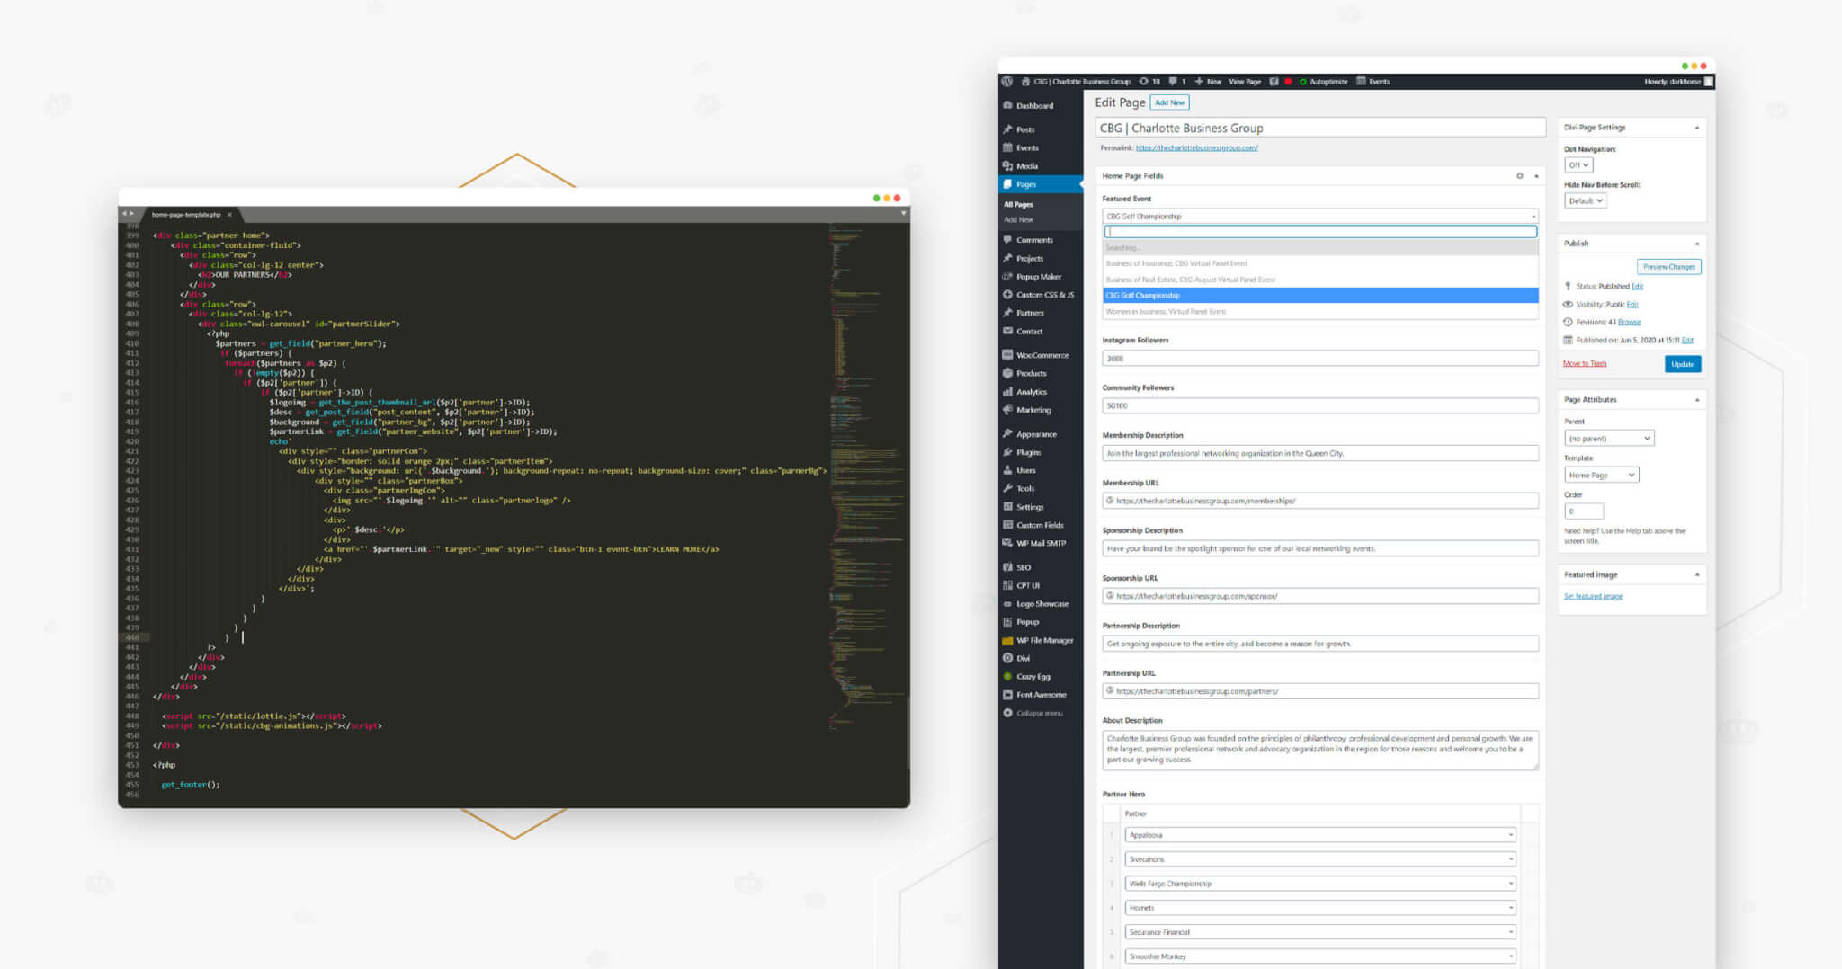Collapse the Page Attributes panel
Image resolution: width=1842 pixels, height=969 pixels.
pos(1697,400)
